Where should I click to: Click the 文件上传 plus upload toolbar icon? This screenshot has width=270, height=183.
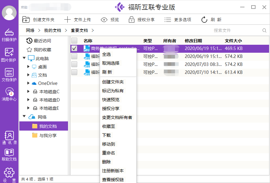(x=67, y=20)
